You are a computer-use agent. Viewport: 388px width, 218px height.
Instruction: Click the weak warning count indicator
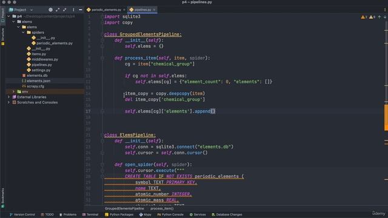click(372, 17)
